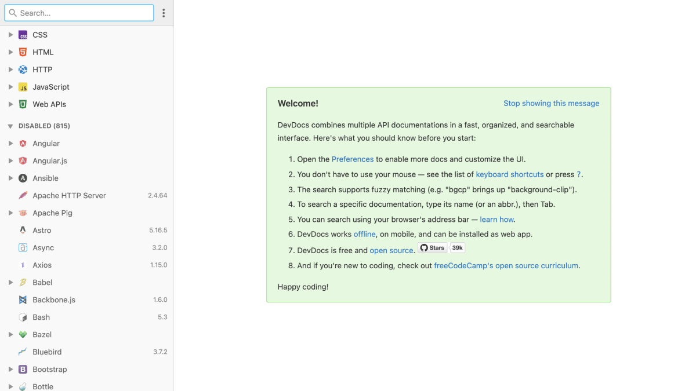Expand the Apache Pig versions arrow
This screenshot has height=391, width=696.
(10, 213)
